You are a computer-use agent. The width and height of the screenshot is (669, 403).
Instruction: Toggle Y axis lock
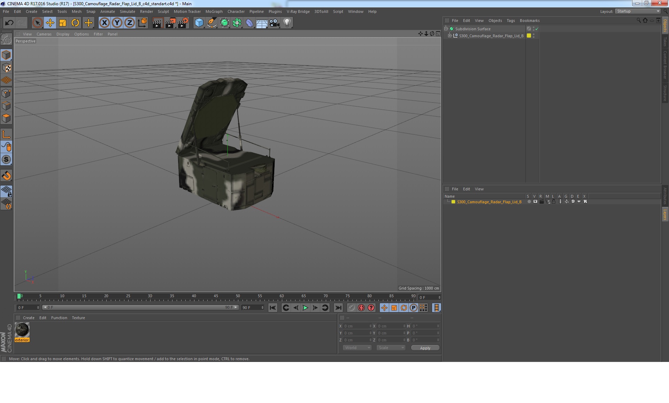tap(117, 23)
